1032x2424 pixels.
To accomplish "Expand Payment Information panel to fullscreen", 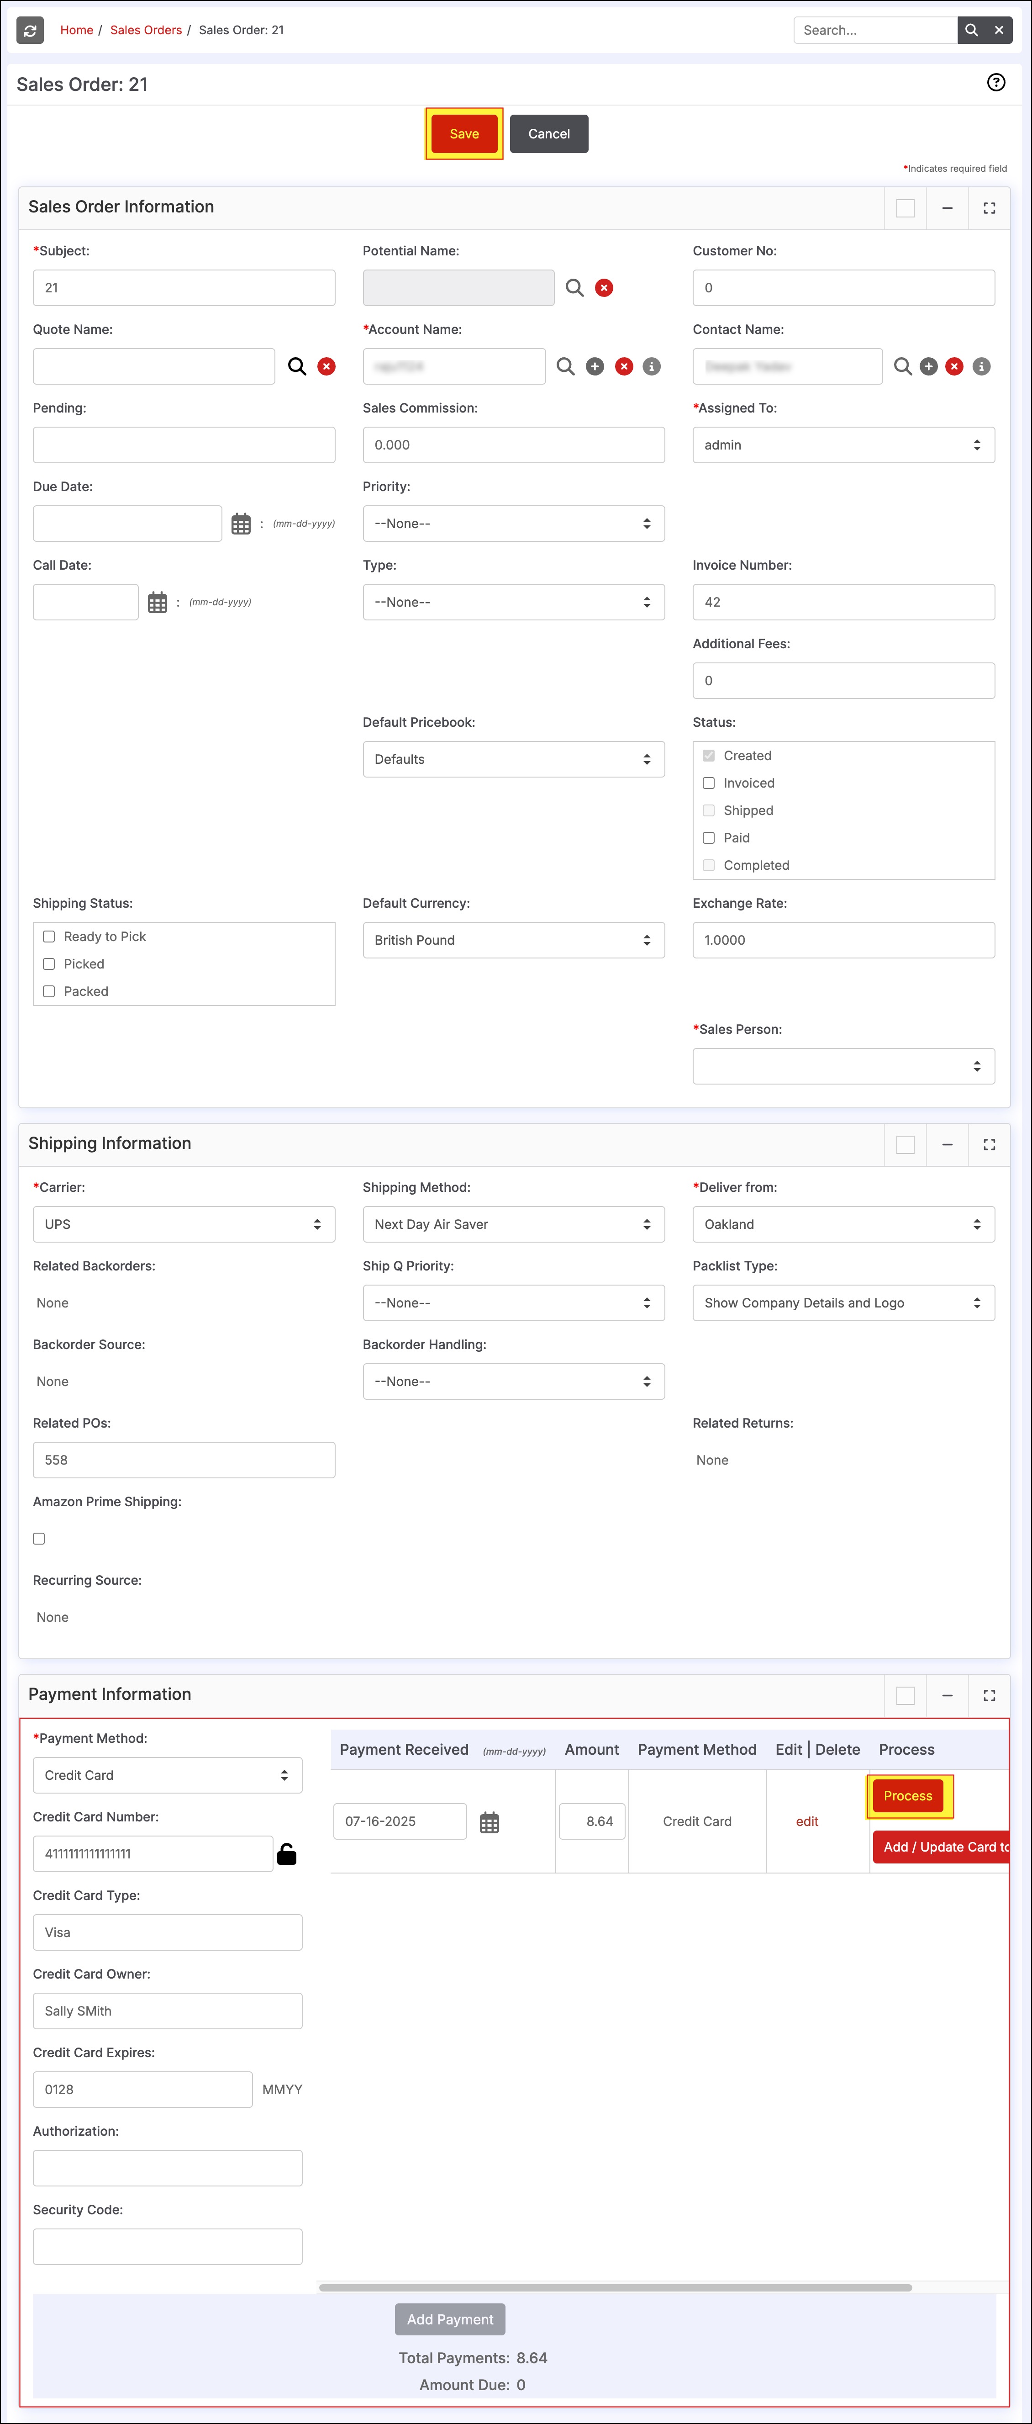I will (990, 1696).
